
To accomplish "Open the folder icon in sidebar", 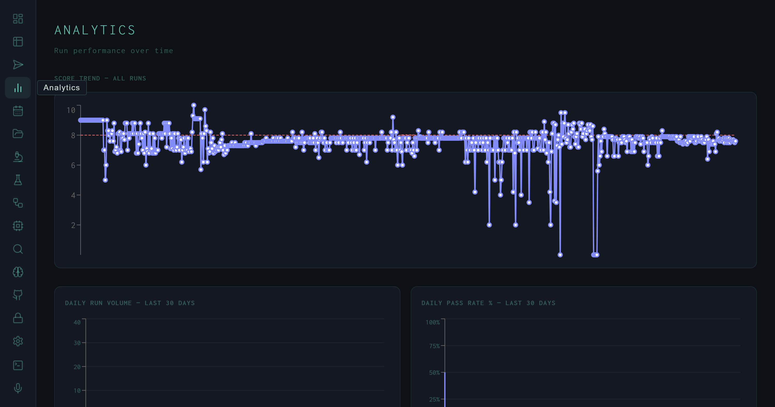I will click(x=18, y=134).
